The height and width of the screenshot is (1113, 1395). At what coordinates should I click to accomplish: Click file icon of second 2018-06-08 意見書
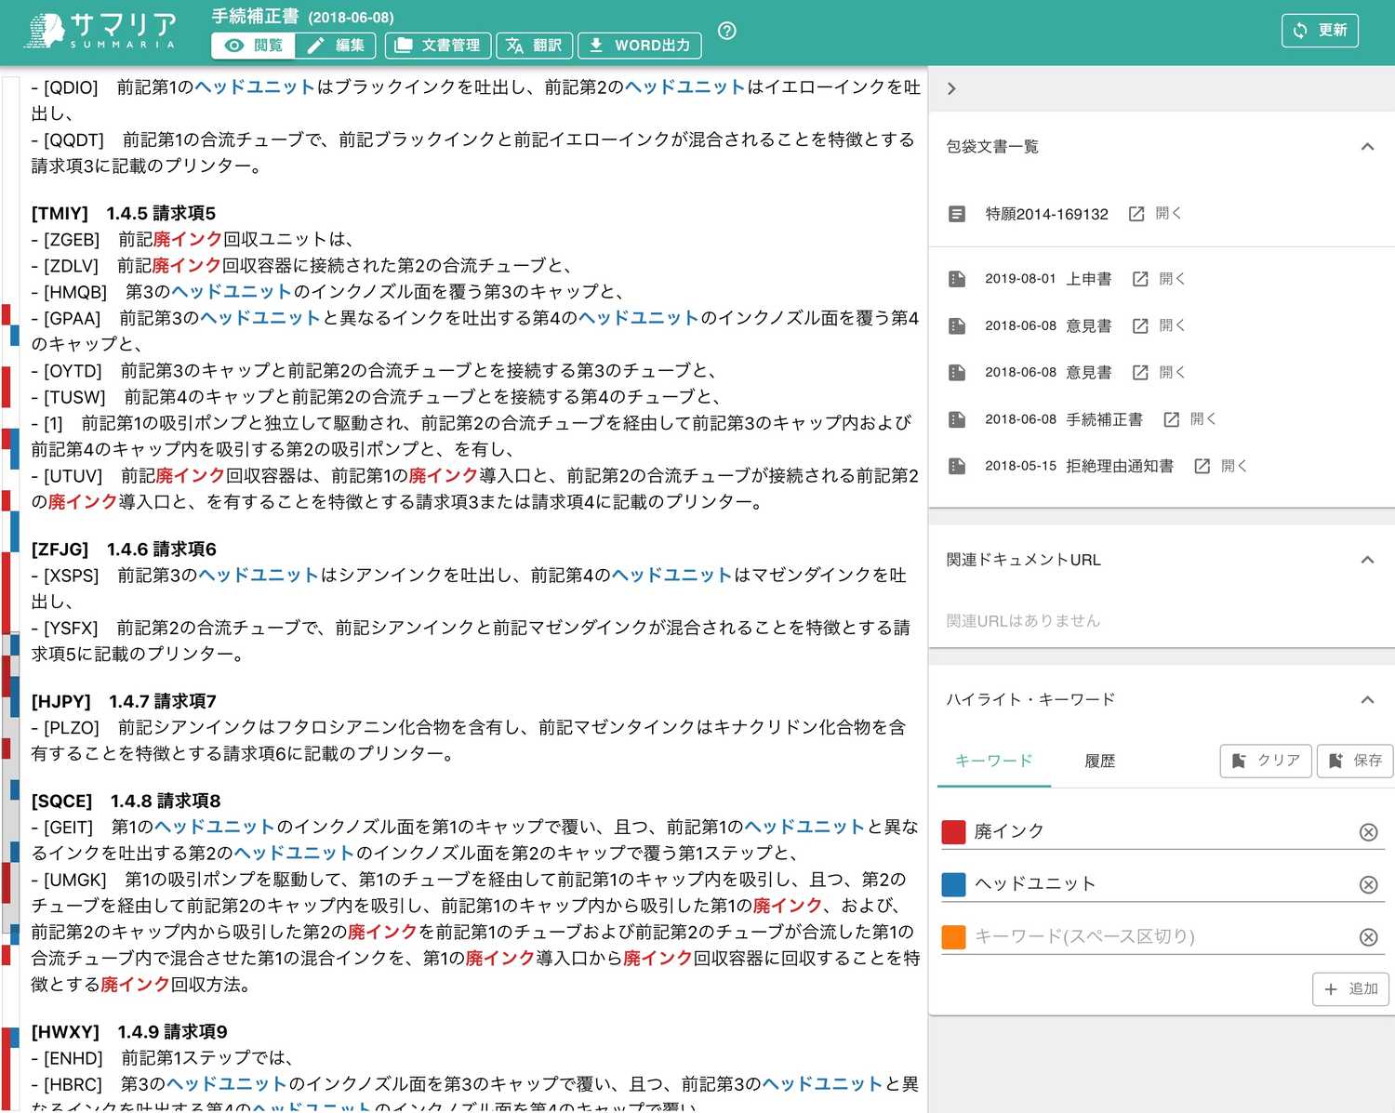tap(957, 373)
